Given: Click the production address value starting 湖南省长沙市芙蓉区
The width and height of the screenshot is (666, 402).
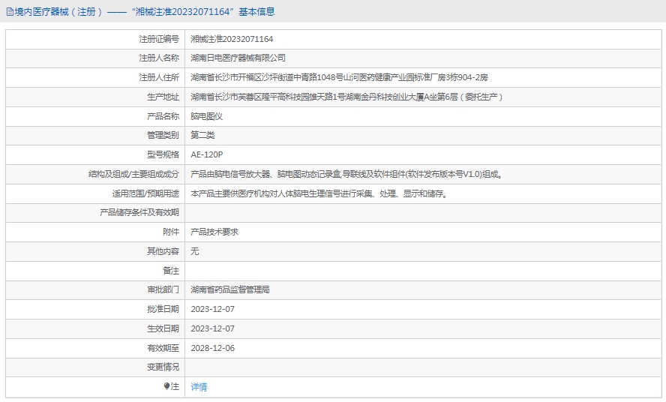Looking at the screenshot, I should (x=346, y=97).
